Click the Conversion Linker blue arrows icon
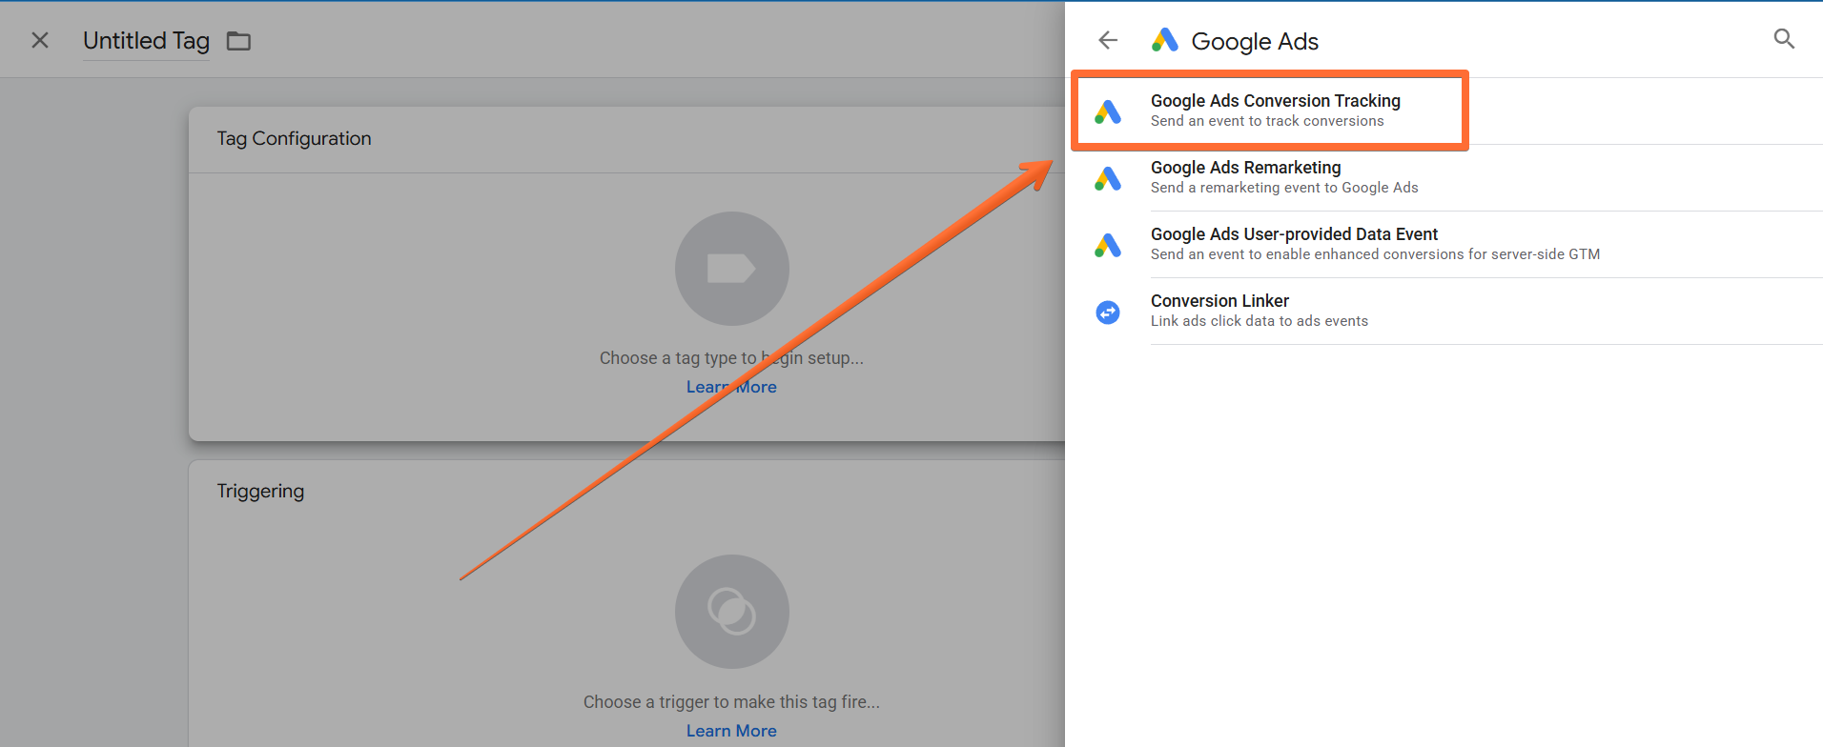1823x747 pixels. pos(1108,312)
